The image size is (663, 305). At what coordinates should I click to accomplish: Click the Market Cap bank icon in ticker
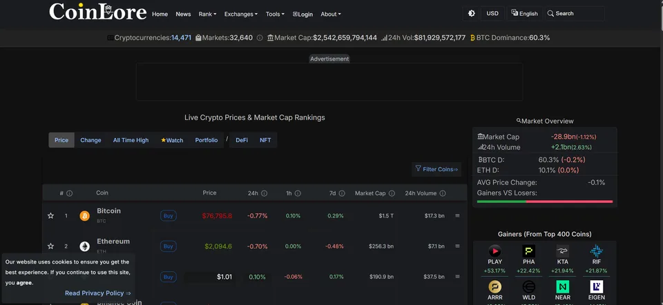tap(270, 37)
